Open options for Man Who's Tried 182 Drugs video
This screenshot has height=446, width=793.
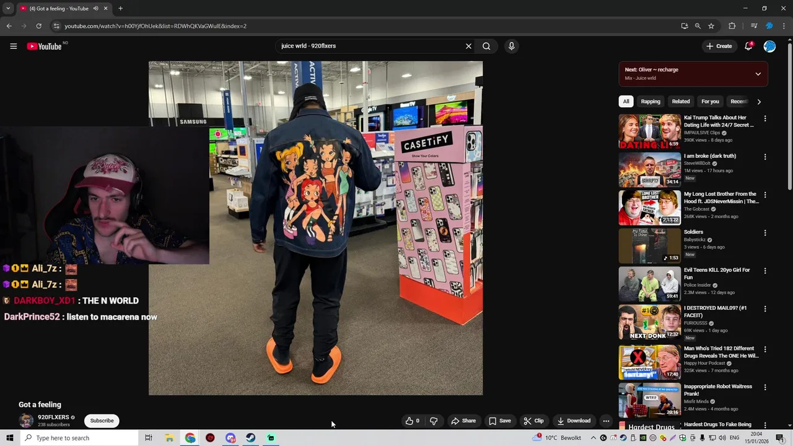(x=765, y=349)
